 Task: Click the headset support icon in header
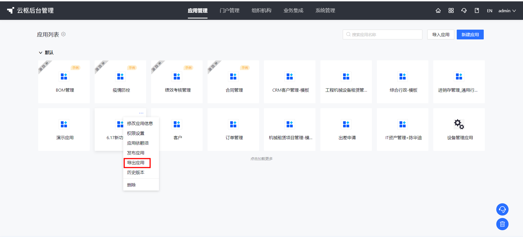pos(464,11)
